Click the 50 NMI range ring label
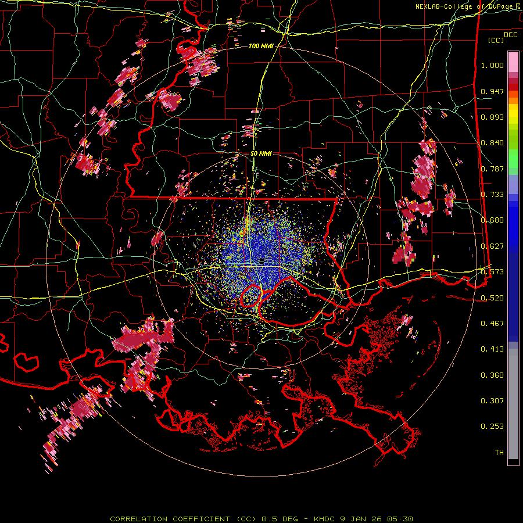Screen dimensions: 523x523 pyautogui.click(x=261, y=154)
